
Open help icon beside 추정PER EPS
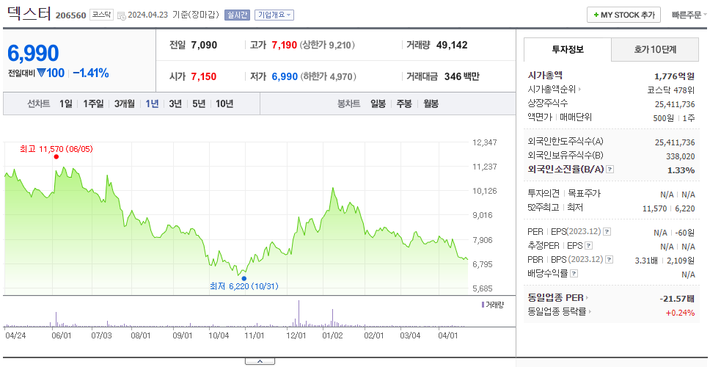[x=588, y=246]
